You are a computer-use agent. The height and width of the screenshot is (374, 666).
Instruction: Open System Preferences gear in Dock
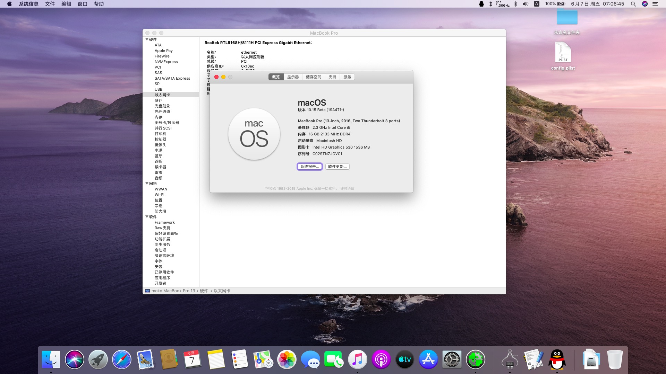click(x=452, y=359)
